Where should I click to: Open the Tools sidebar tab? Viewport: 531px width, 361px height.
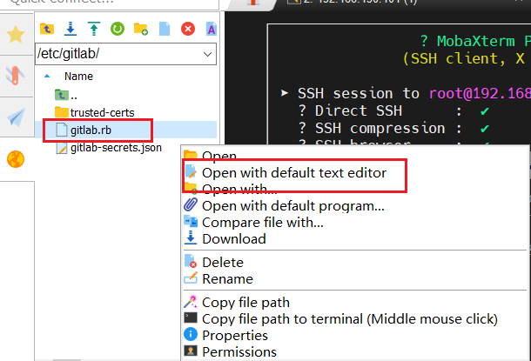pos(16,76)
